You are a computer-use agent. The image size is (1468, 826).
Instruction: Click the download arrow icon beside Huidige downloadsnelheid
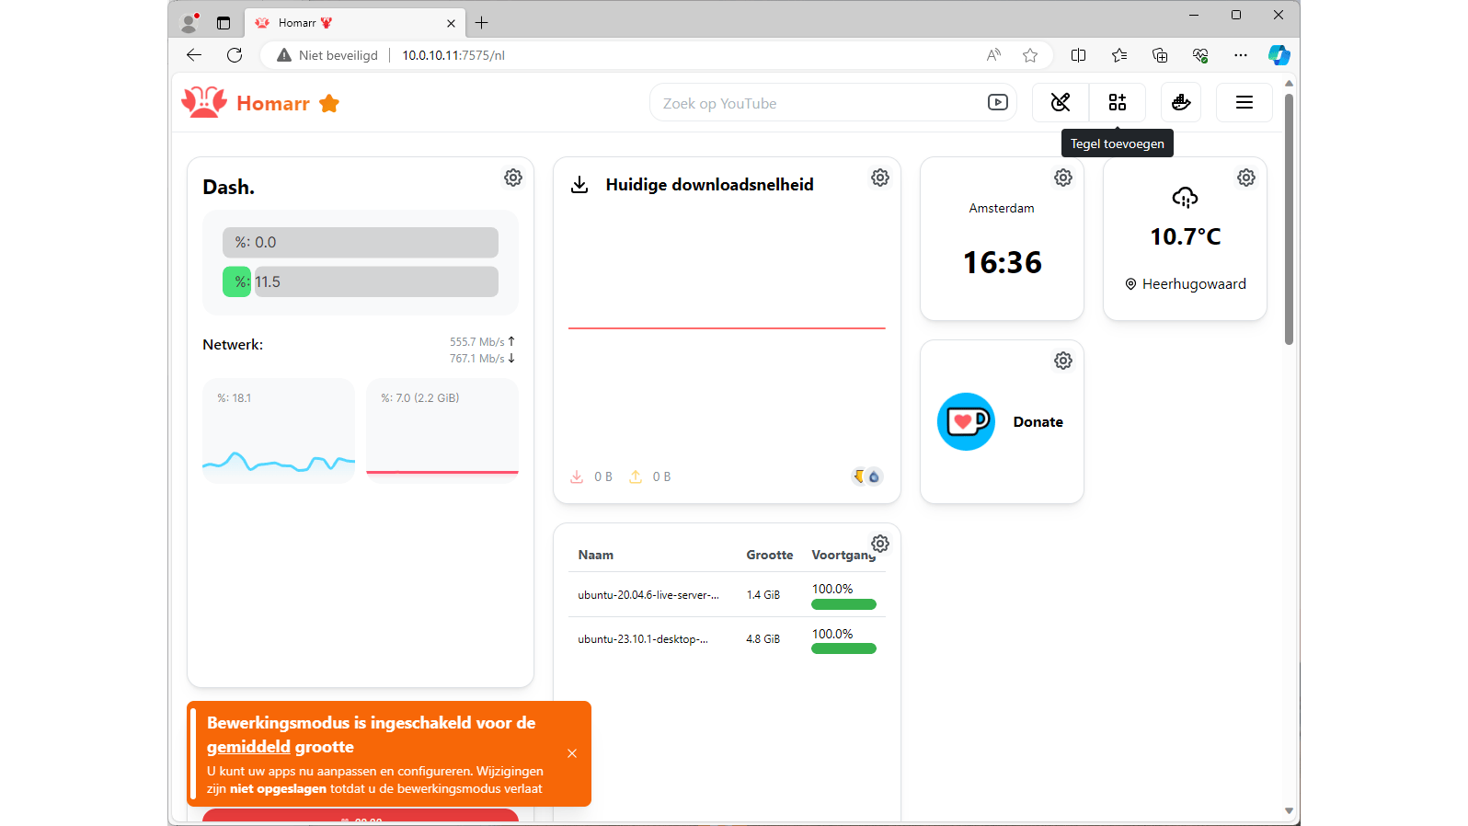point(579,185)
